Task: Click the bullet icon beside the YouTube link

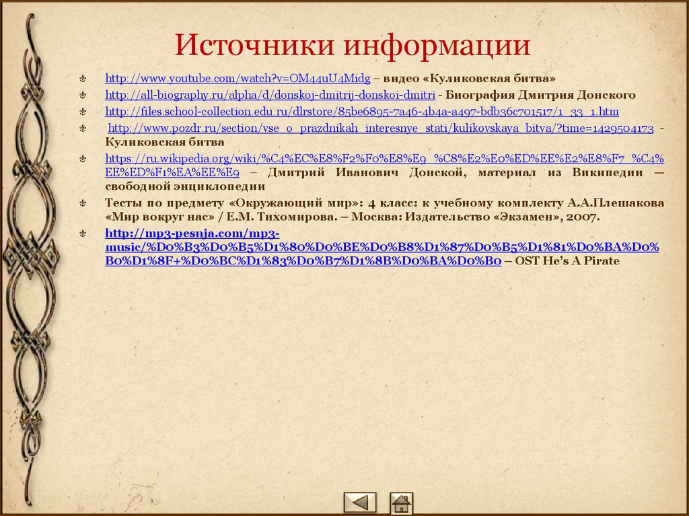Action: coord(82,77)
